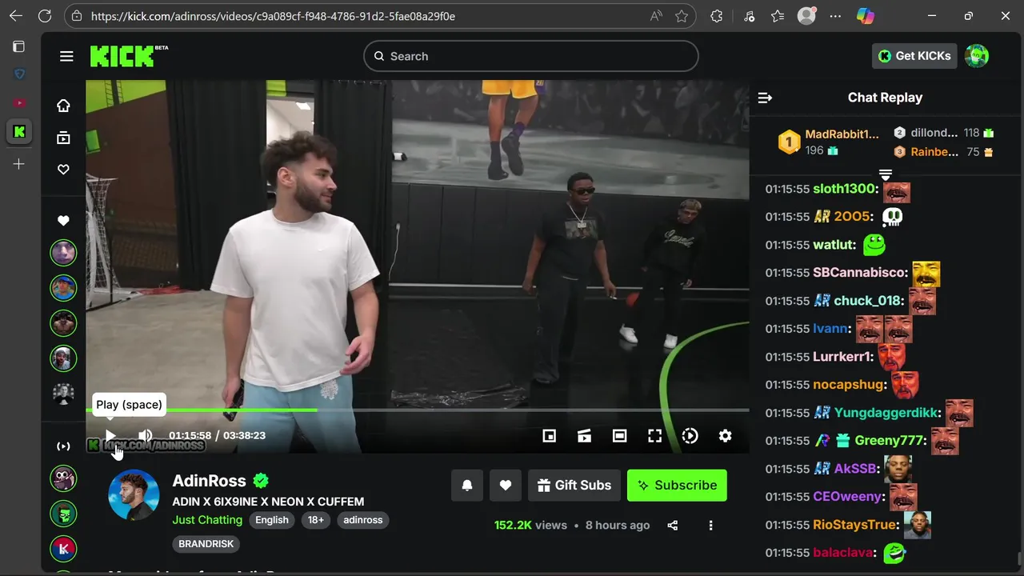Open video settings gear

click(725, 436)
